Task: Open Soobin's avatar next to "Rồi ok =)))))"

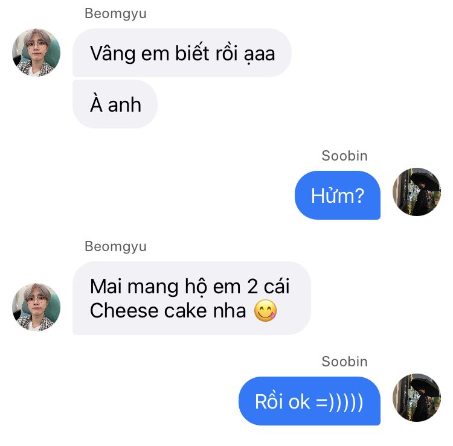Action: (x=417, y=398)
